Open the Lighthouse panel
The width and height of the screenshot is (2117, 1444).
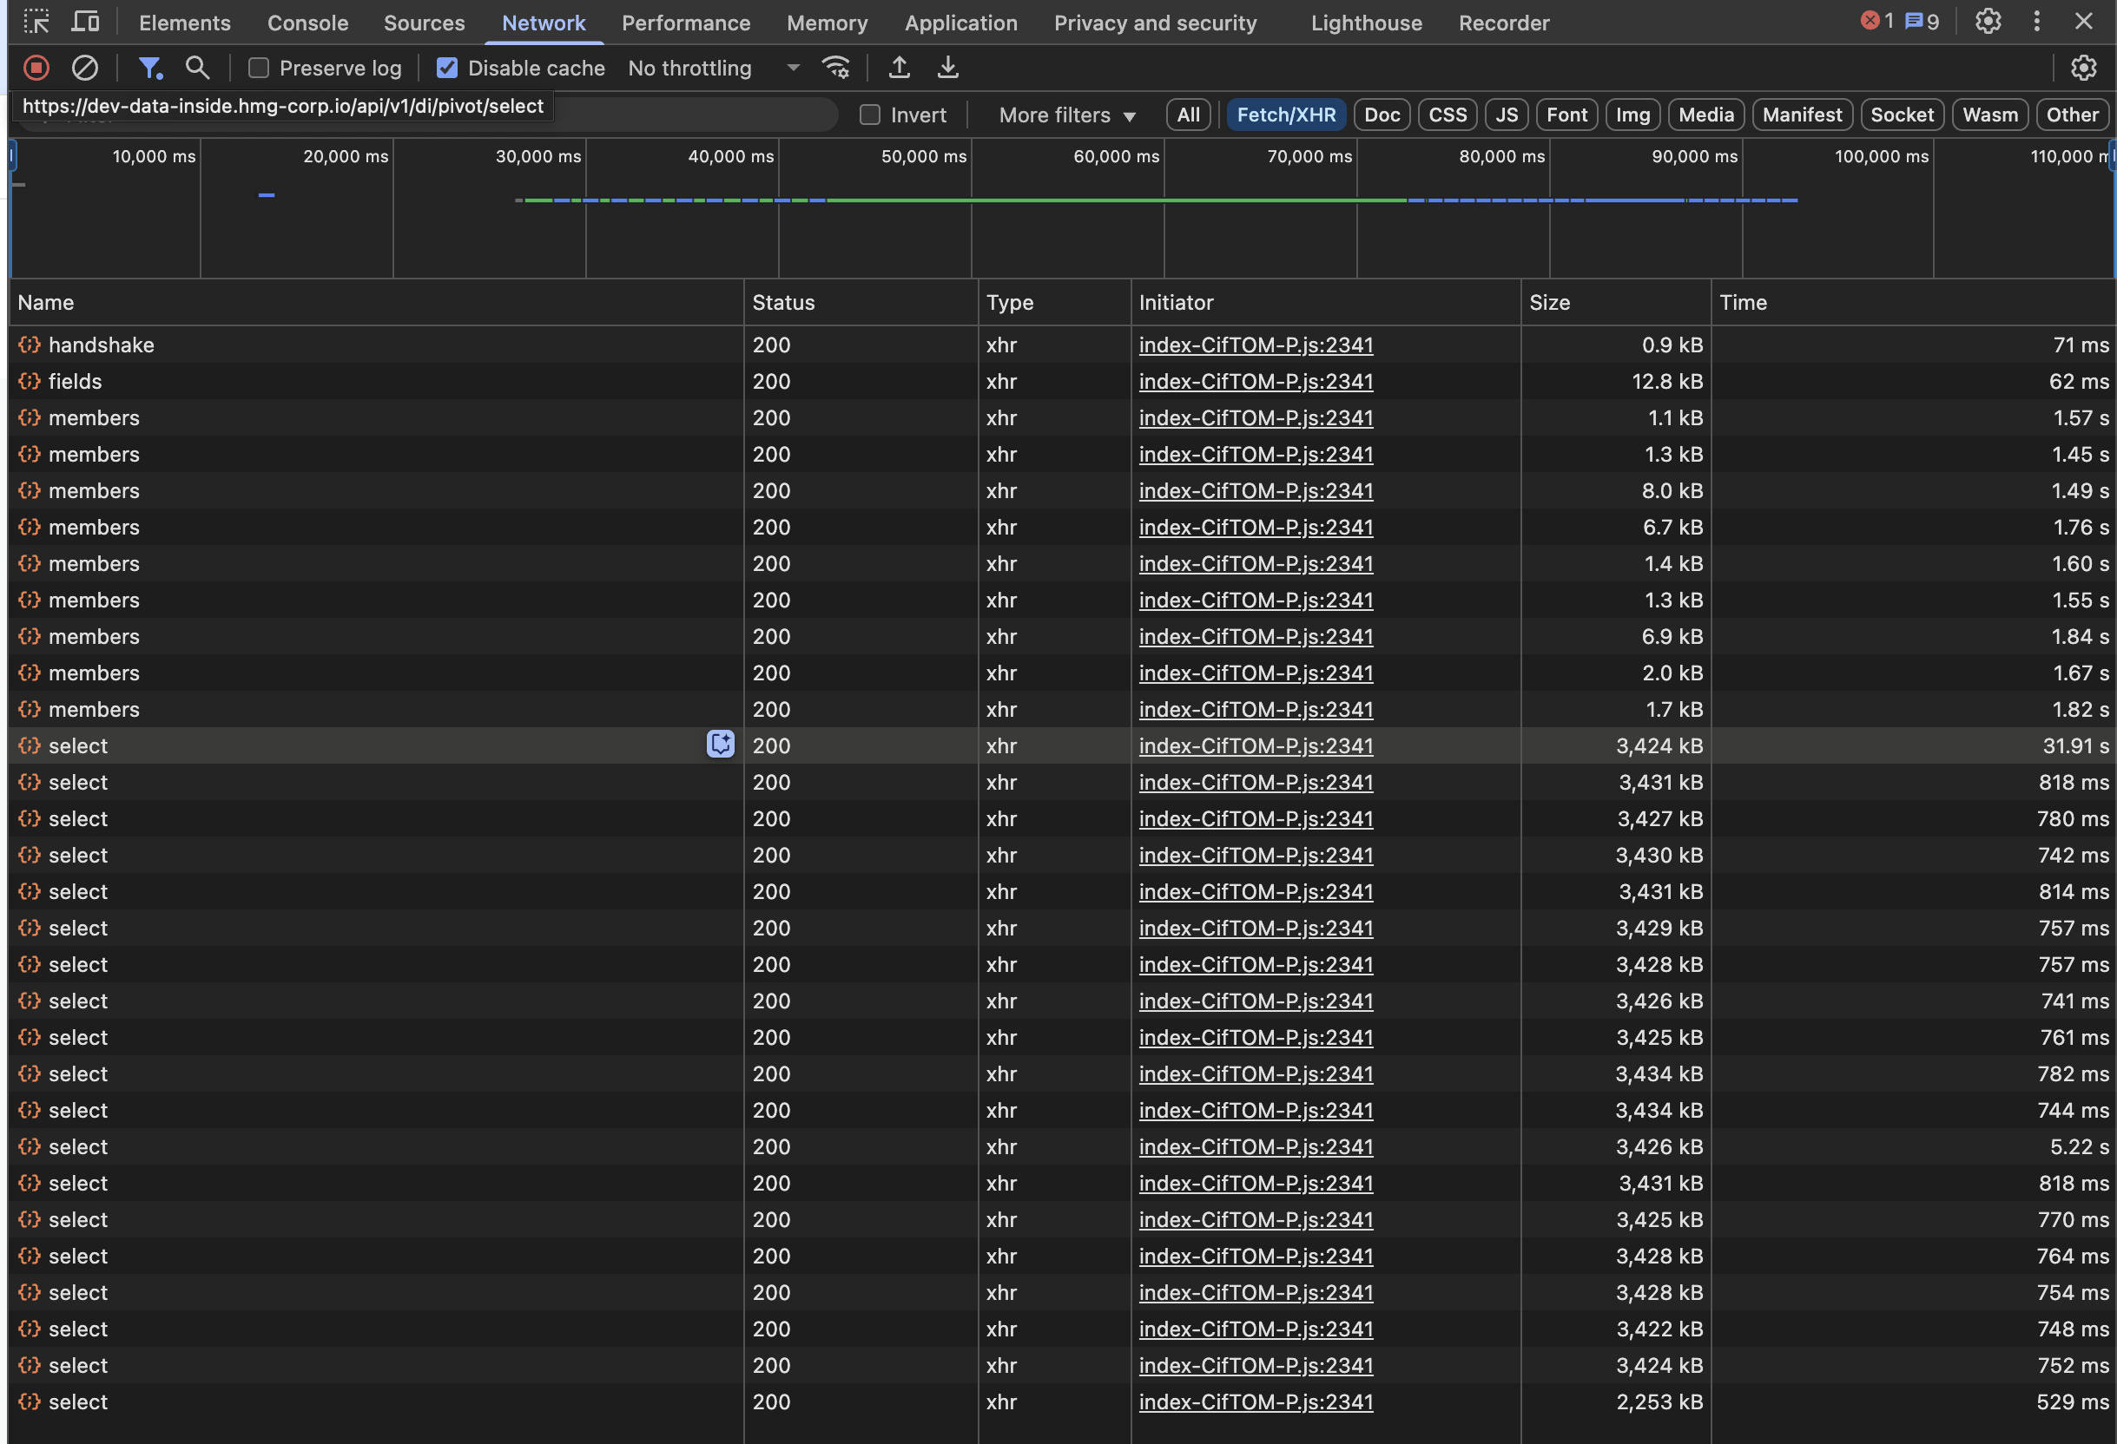click(x=1366, y=22)
